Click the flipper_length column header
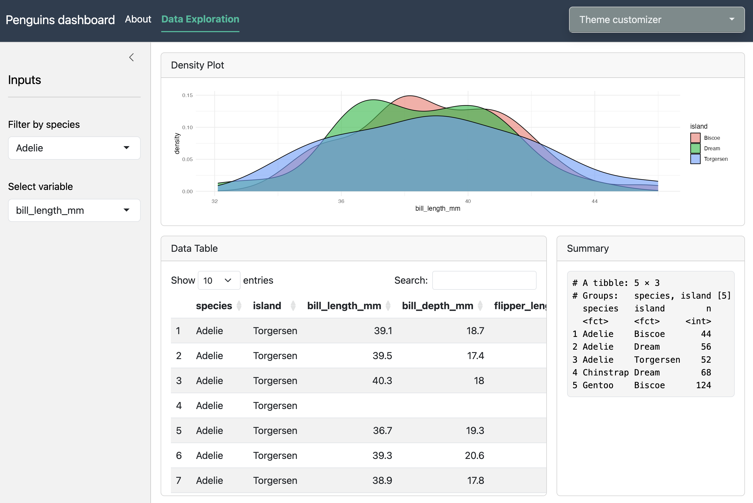Viewport: 753px width, 503px height. tap(519, 306)
